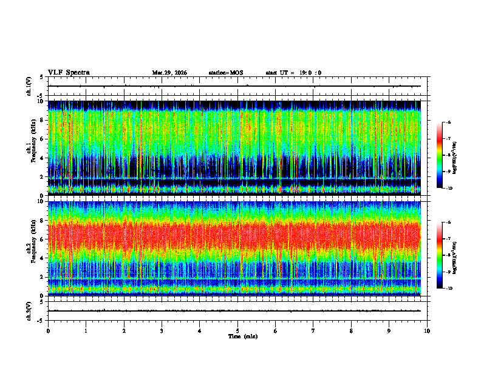This screenshot has width=481, height=371.
Task: Click the "ch.3(V)" waveform axis label
Action: 29,311
